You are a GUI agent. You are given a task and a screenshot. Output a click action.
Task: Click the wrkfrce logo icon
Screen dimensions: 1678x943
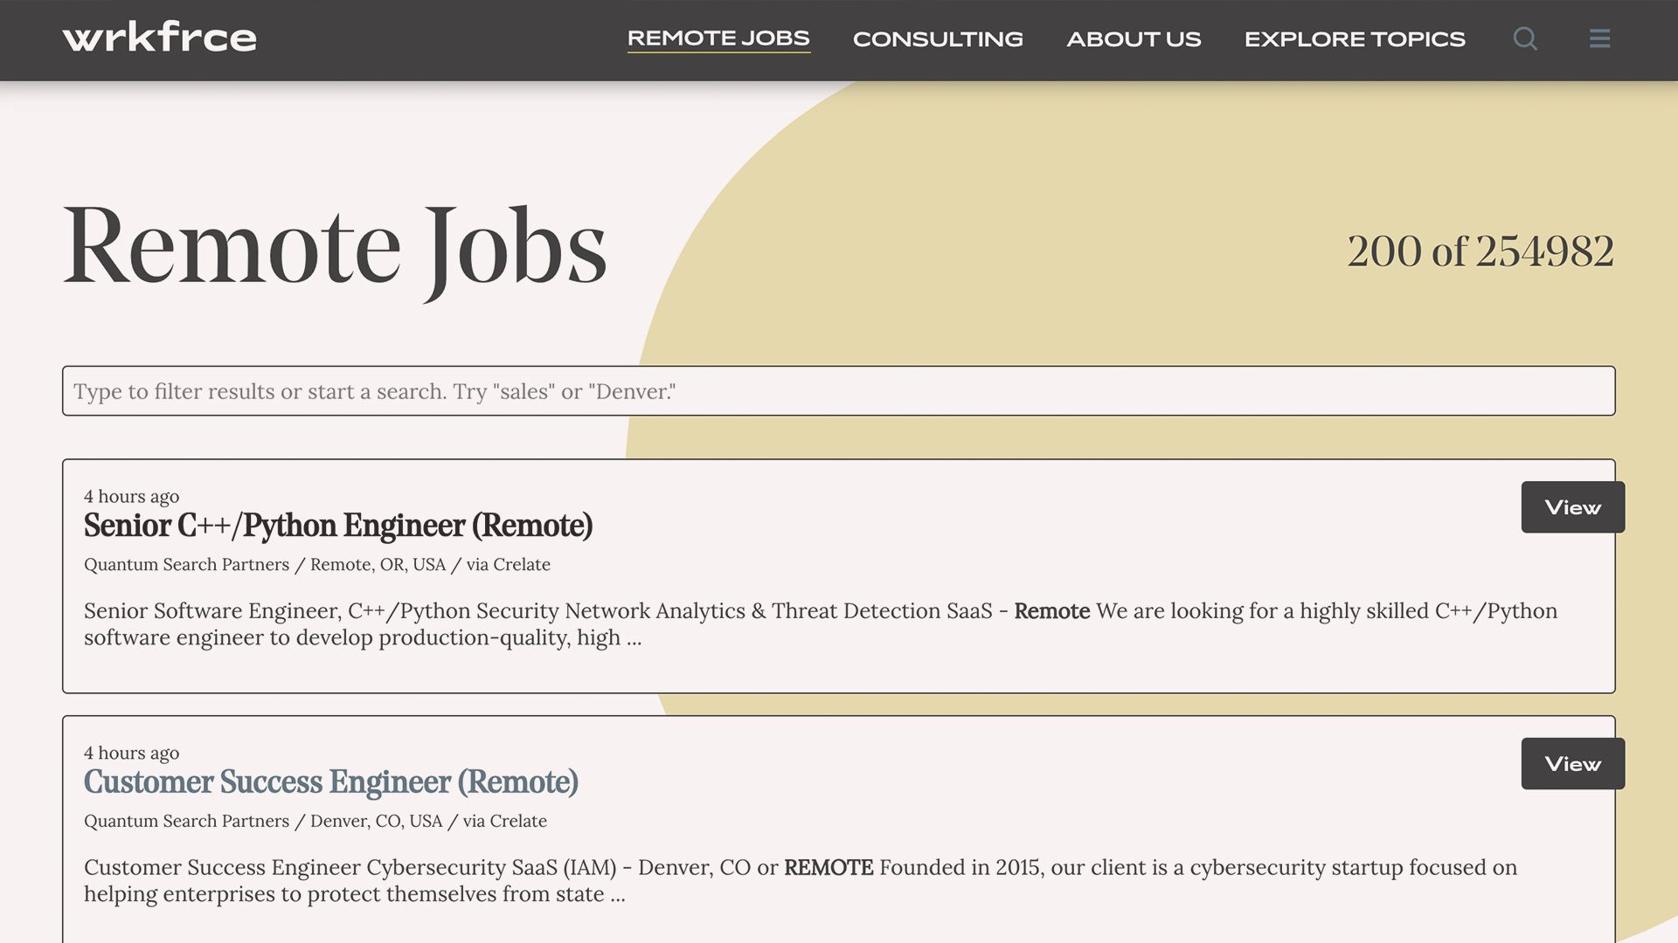158,38
